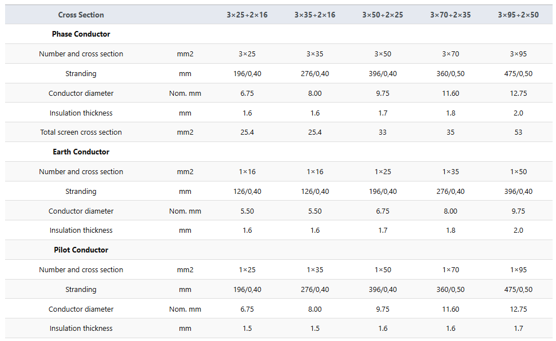Select the Pilot Conductor 1×70 cell

(450, 270)
